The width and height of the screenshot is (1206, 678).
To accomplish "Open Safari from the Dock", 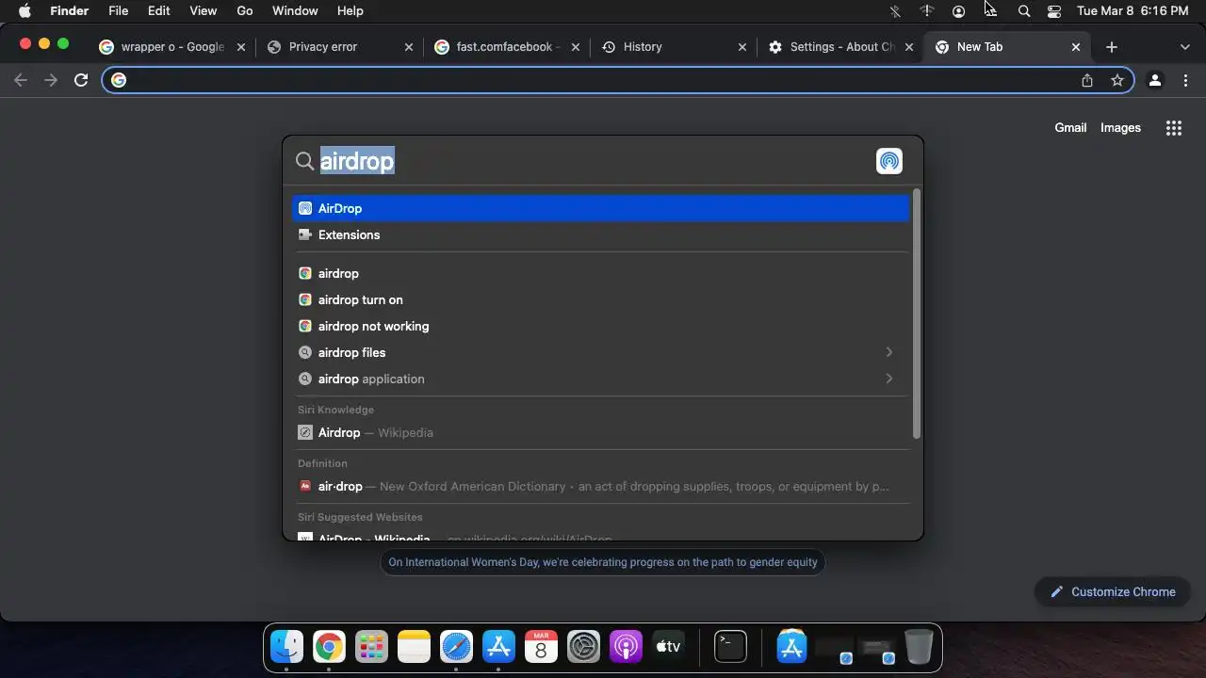I will click(456, 647).
